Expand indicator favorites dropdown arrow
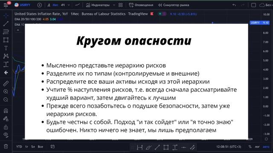 click(x=114, y=5)
